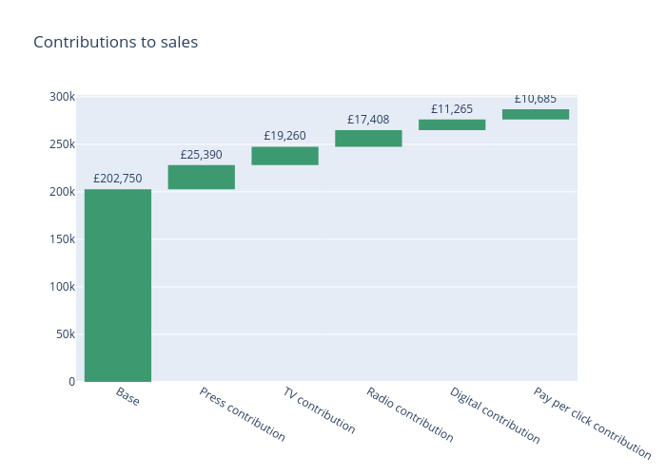Click the Digital contribution bar
This screenshot has width=666, height=475.
452,124
